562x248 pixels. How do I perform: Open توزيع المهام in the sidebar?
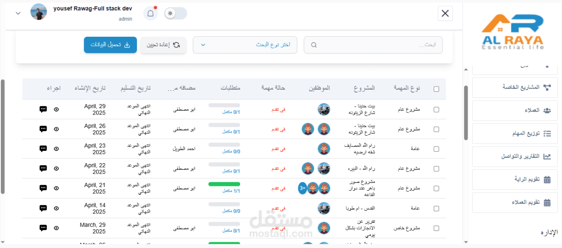[515, 133]
